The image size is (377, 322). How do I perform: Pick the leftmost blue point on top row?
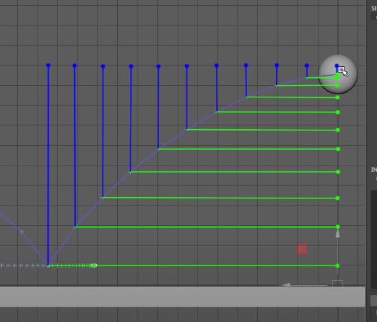coord(48,65)
